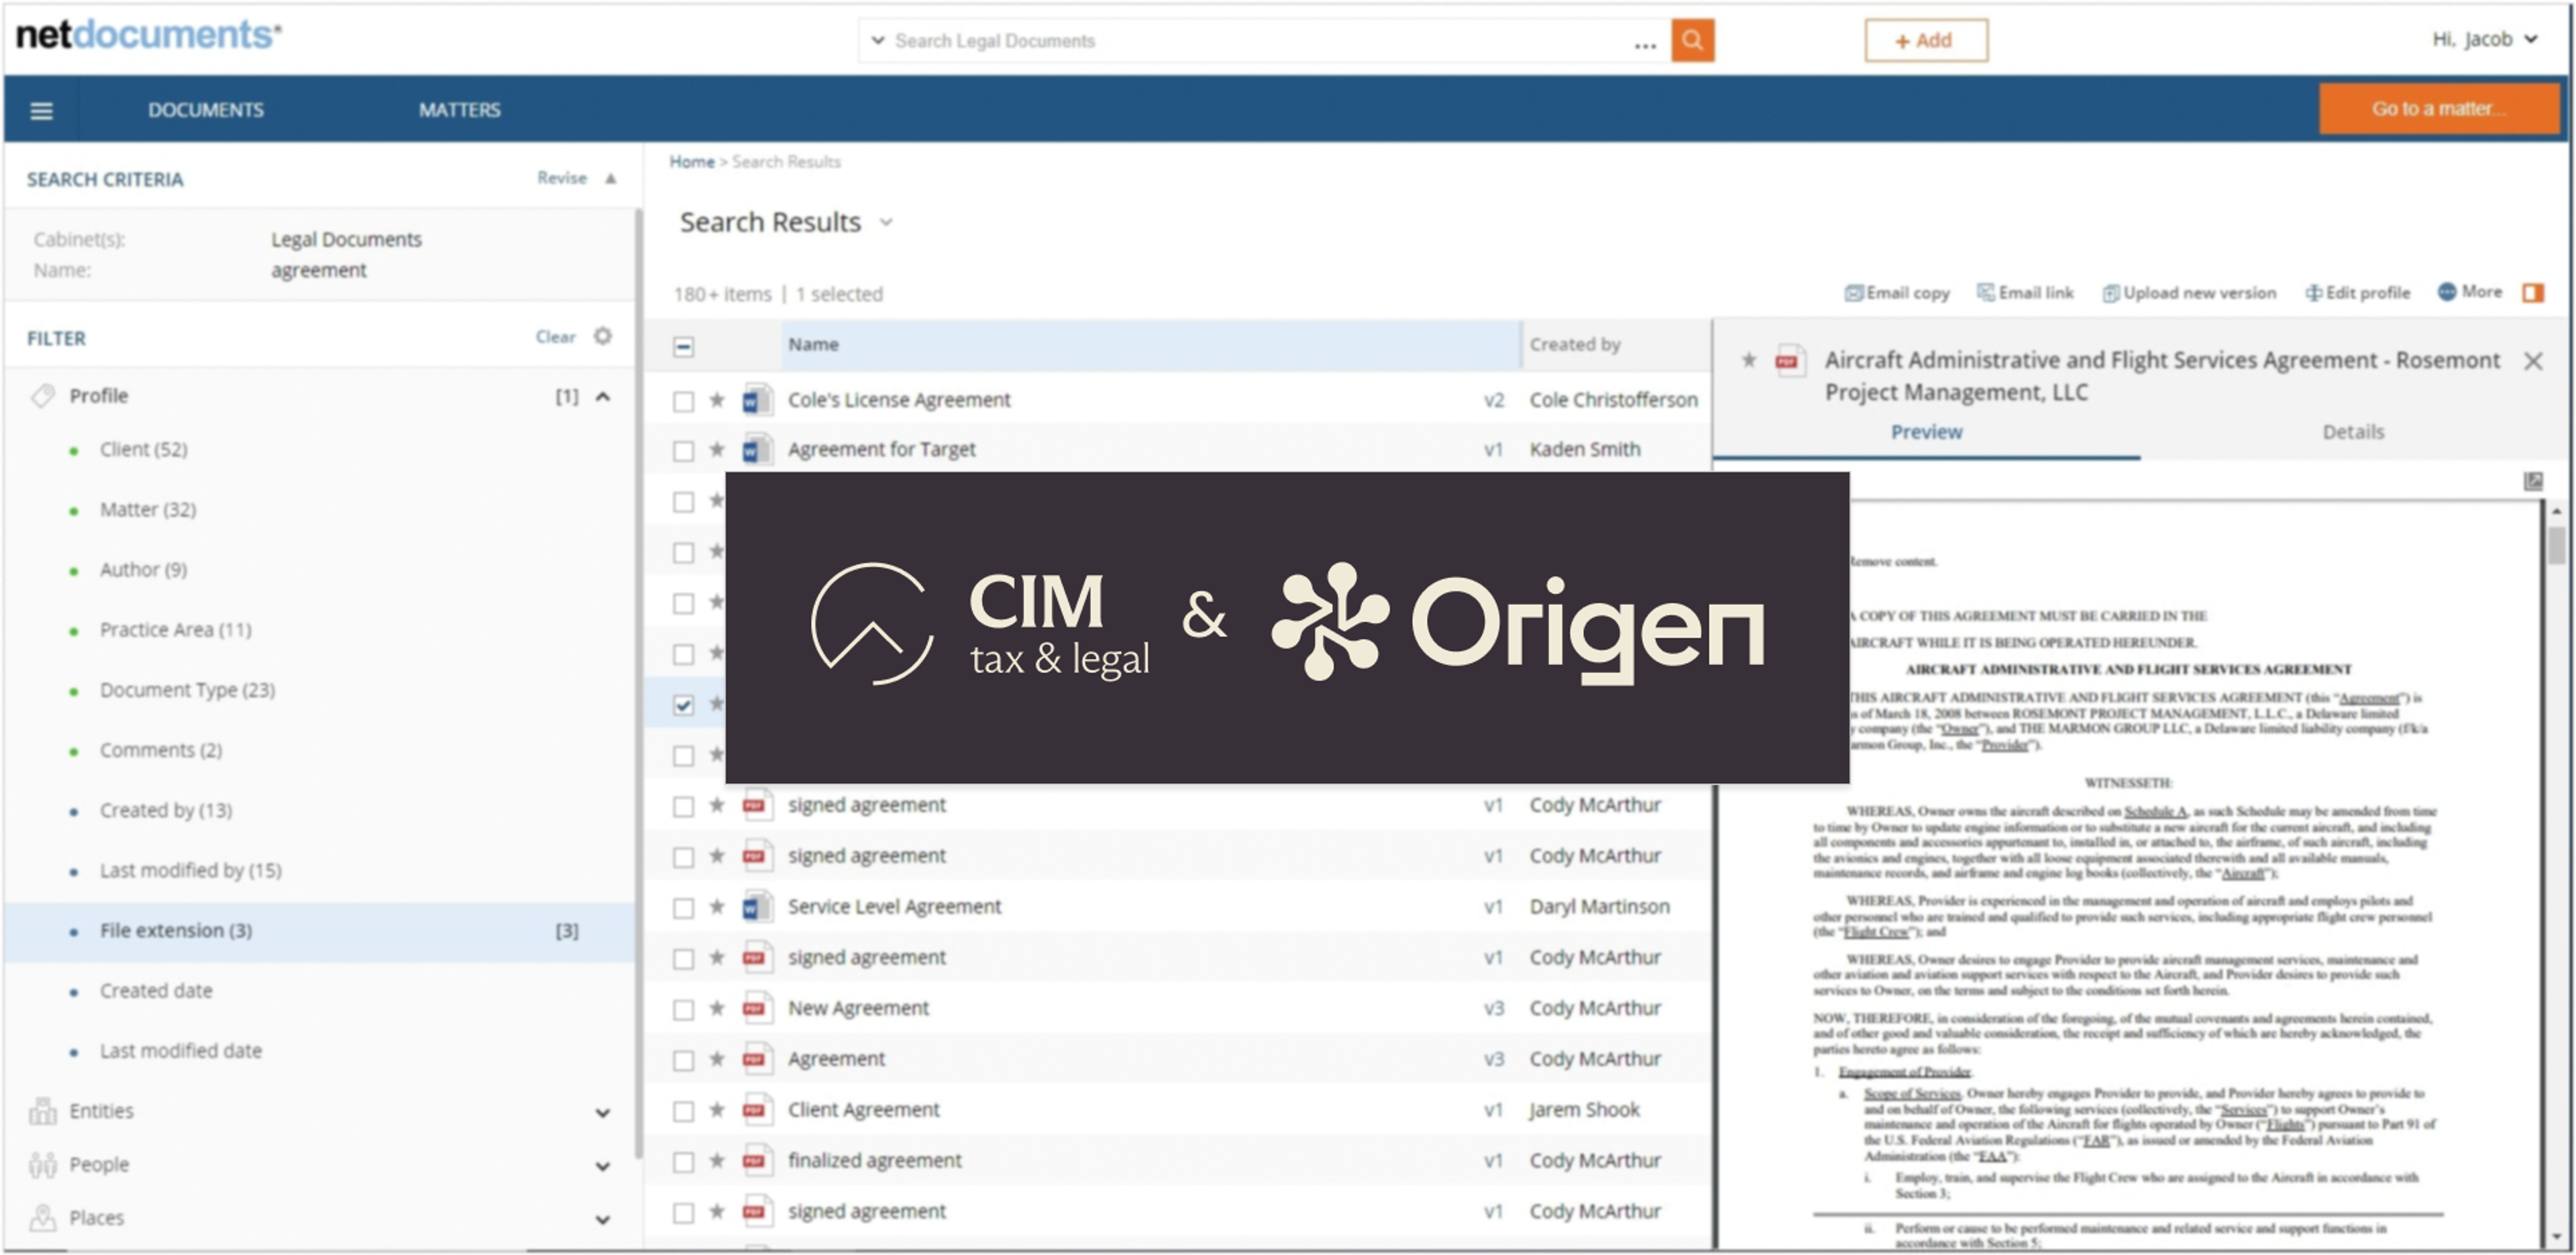Open the Search Results title dropdown
The height and width of the screenshot is (1255, 2576).
(x=886, y=222)
